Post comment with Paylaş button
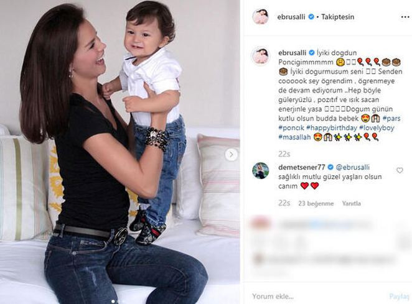Screen dimensions: 412x304 399,297
